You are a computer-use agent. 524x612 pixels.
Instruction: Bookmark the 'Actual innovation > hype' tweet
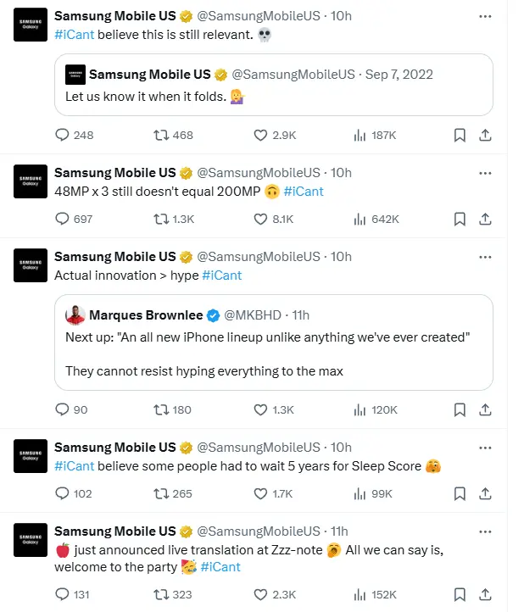point(459,409)
